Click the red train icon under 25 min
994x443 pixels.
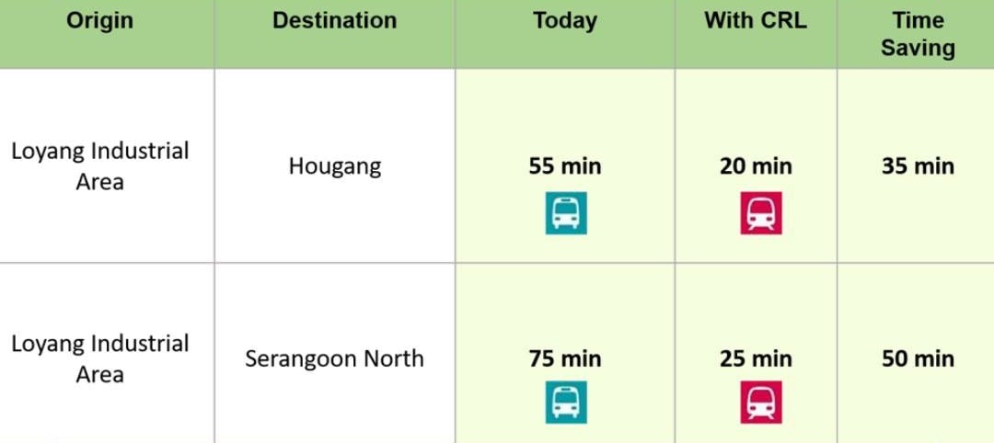pos(760,403)
